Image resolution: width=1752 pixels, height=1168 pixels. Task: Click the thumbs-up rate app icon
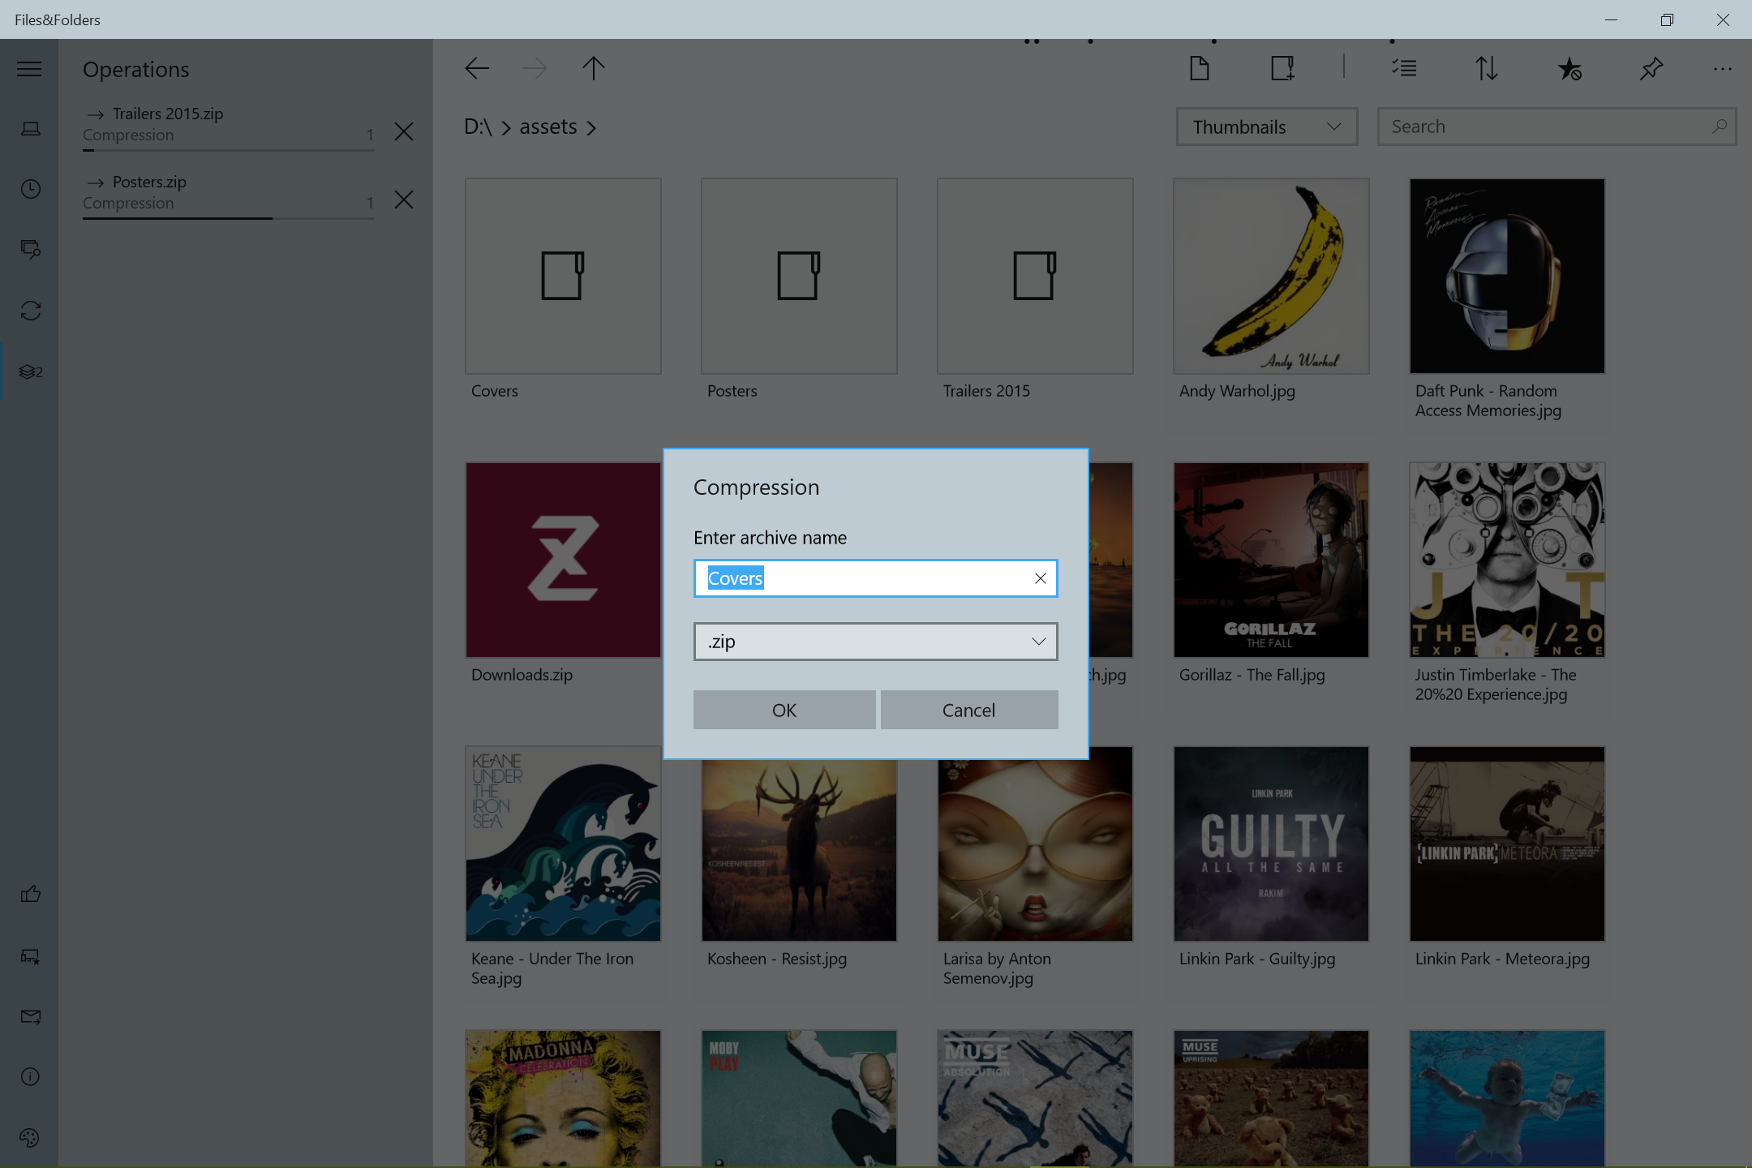coord(30,894)
